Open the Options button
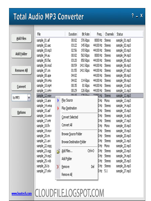The image size is (151, 201). (x=21, y=113)
